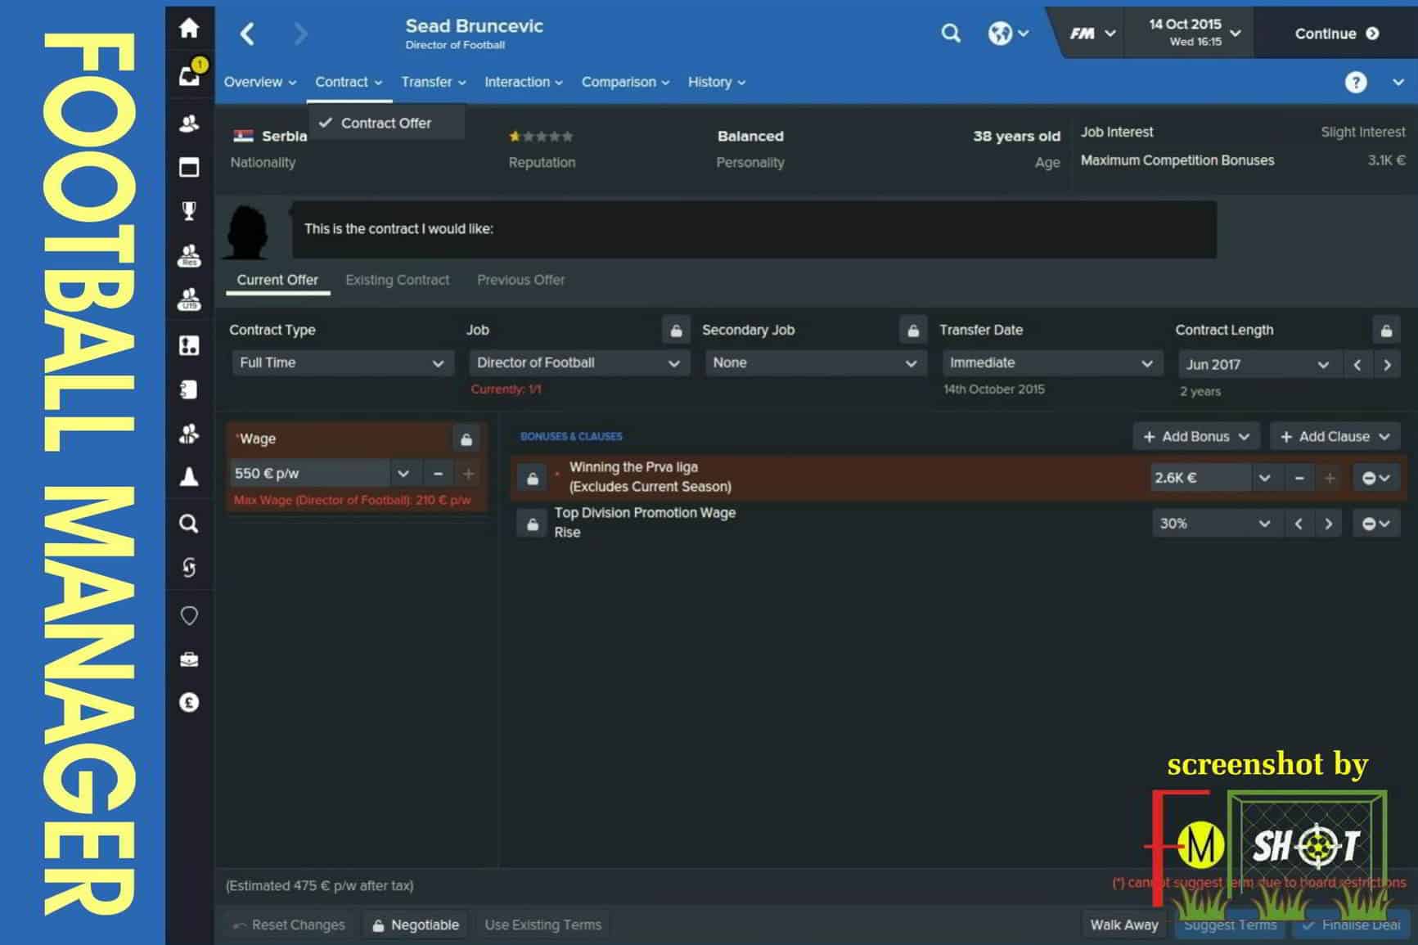The width and height of the screenshot is (1418, 945).
Task: Toggle the Negotiable lock button
Action: 416,925
